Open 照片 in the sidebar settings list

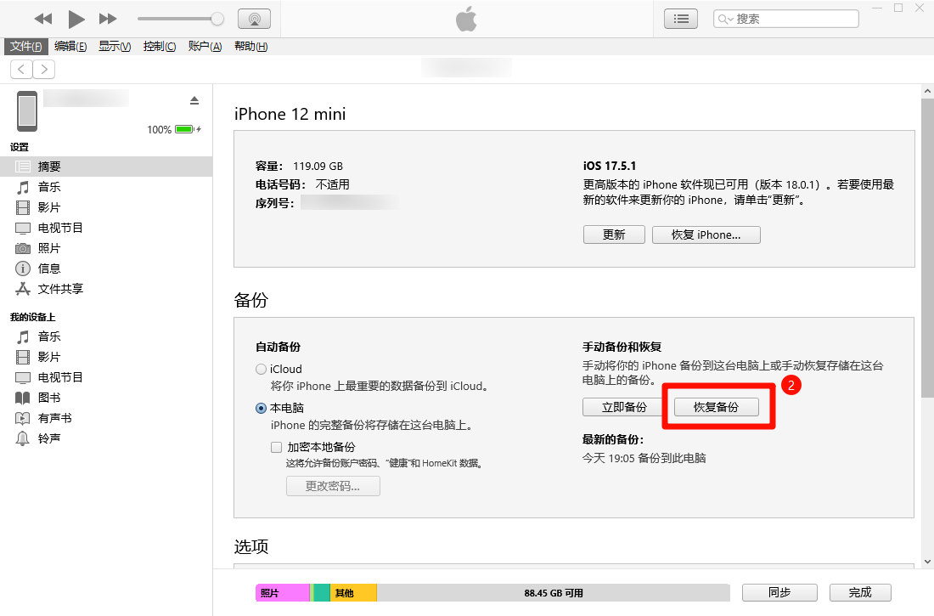[49, 248]
